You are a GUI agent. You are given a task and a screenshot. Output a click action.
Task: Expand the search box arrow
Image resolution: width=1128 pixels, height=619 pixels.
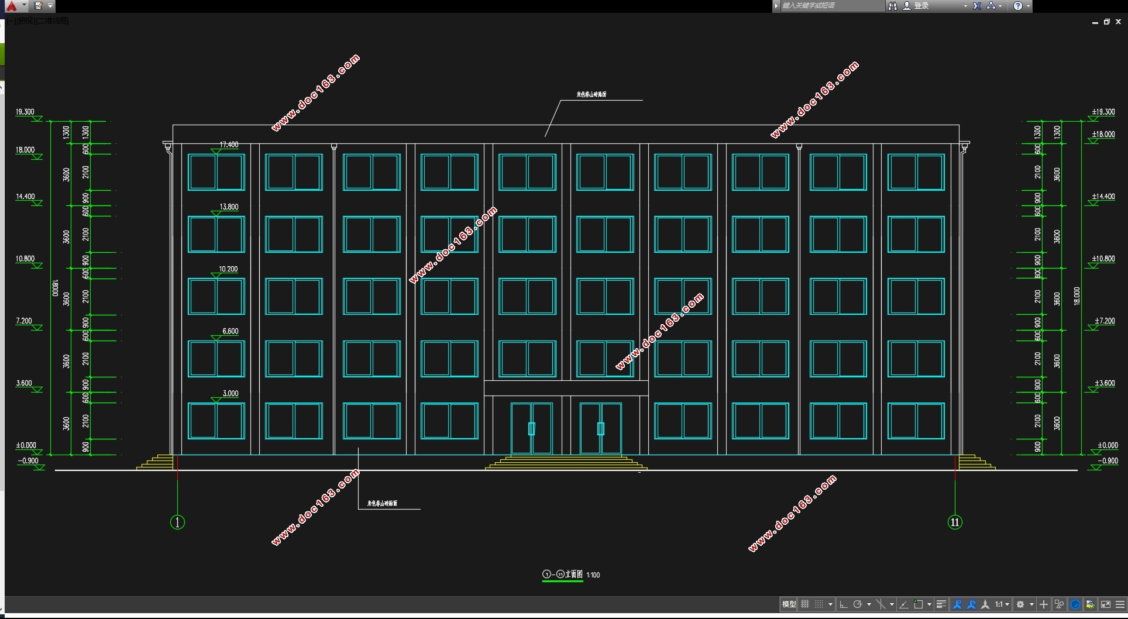point(776,6)
